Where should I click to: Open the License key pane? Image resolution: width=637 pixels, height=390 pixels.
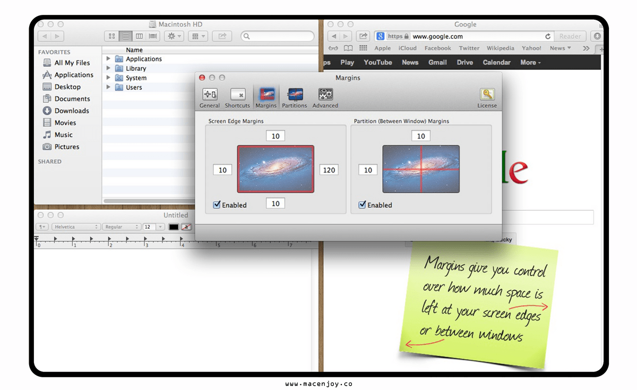coord(487,98)
